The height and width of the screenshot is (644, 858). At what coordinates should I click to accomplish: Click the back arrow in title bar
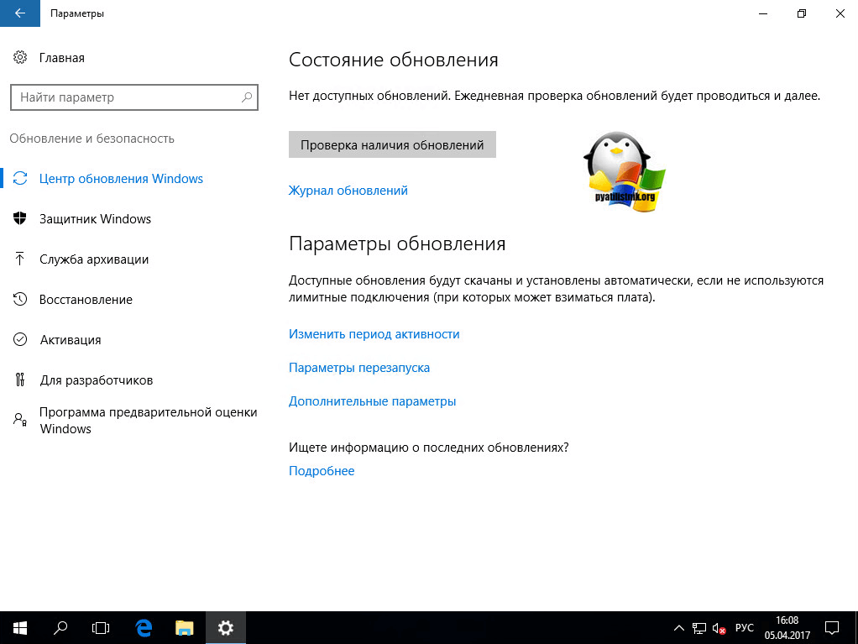pyautogui.click(x=20, y=13)
